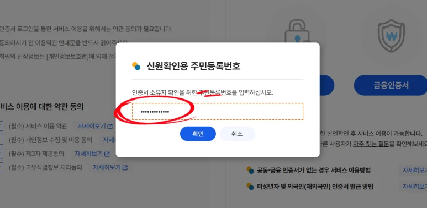This screenshot has height=208, width=427.
Task: Click the 확인 confirm button
Action: point(198,134)
